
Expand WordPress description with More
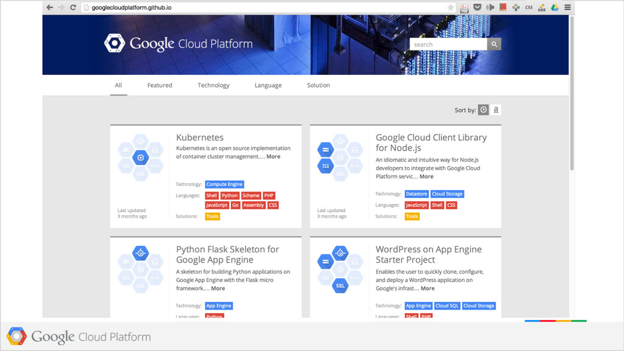(428, 288)
